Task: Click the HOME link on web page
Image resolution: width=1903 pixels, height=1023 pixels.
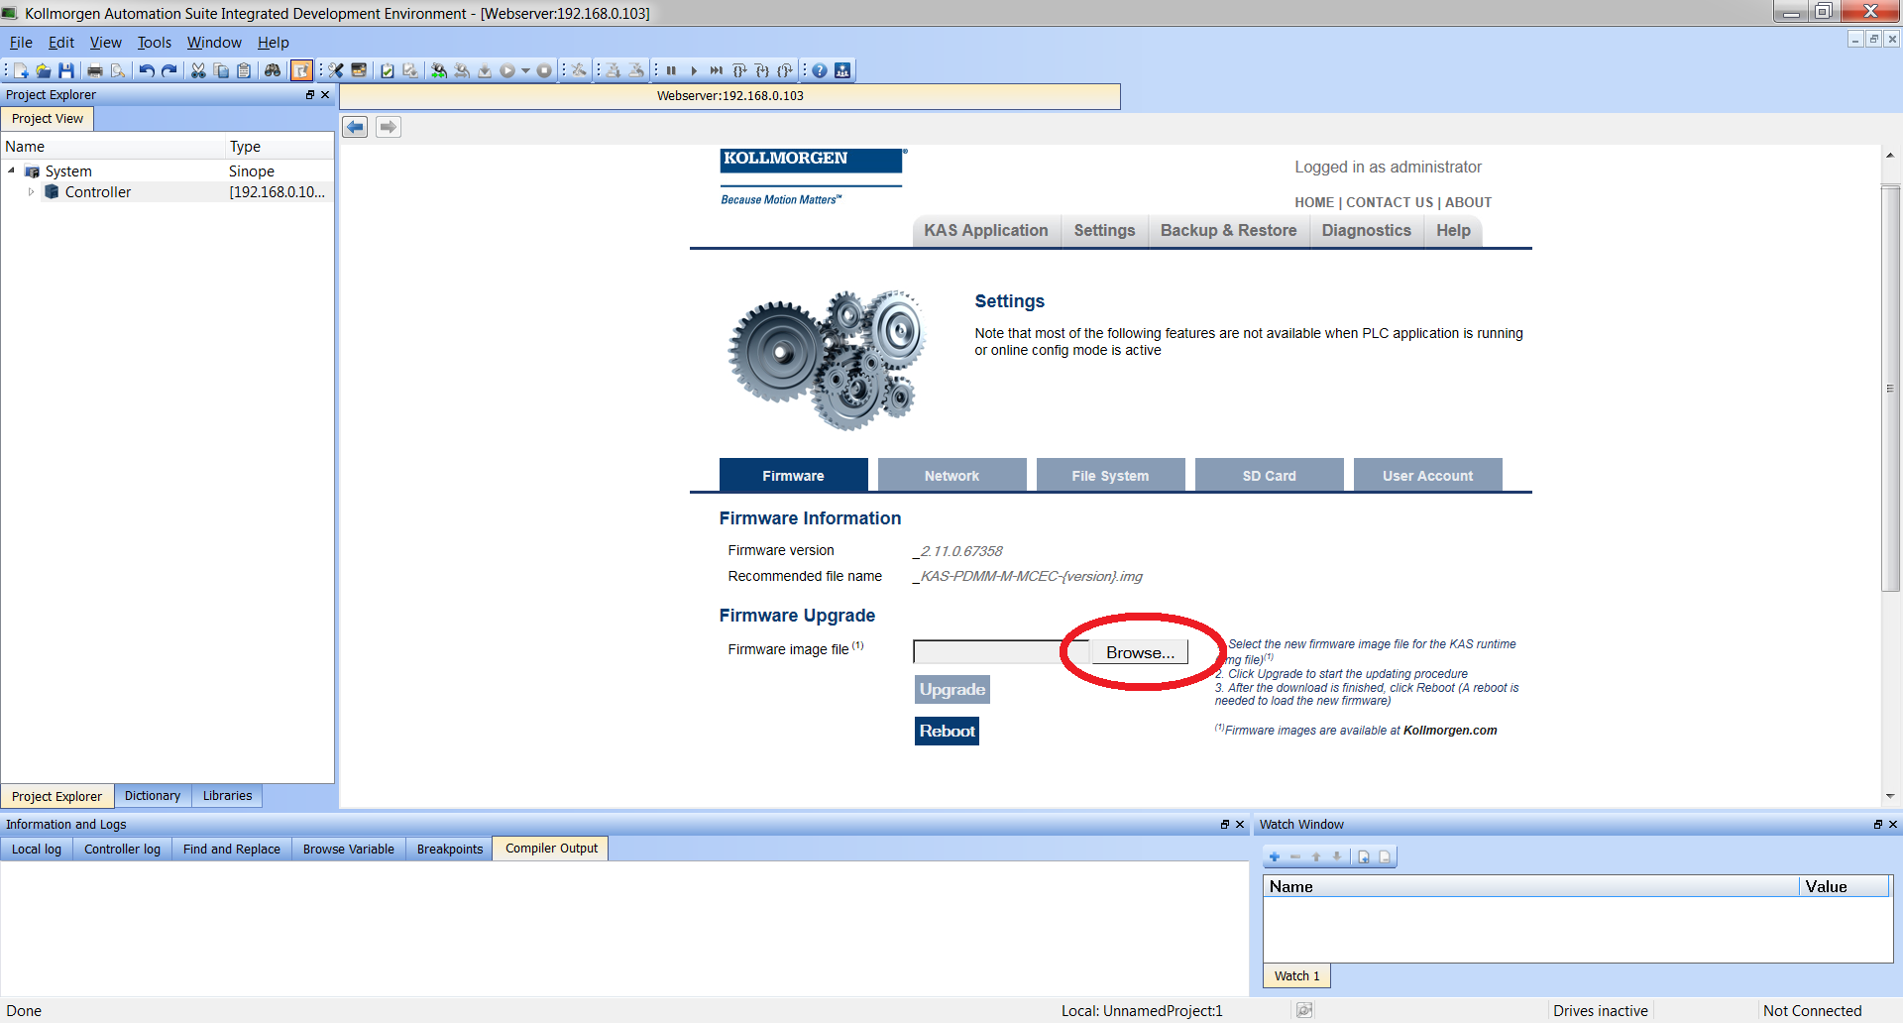Action: pos(1314,202)
